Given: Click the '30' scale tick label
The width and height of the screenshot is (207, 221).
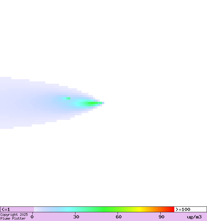Looking at the screenshot, I should pyautogui.click(x=76, y=217).
